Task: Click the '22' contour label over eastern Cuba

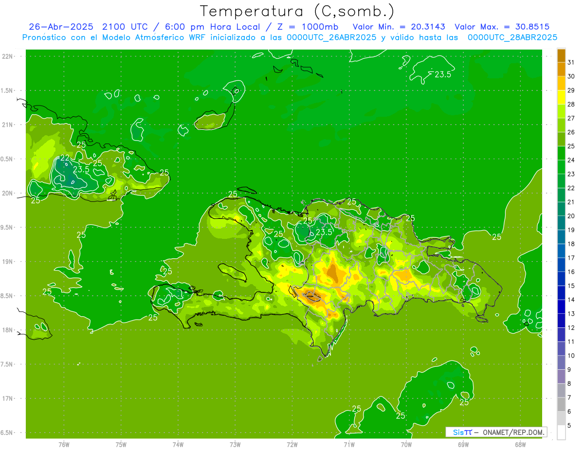Action: (x=64, y=158)
